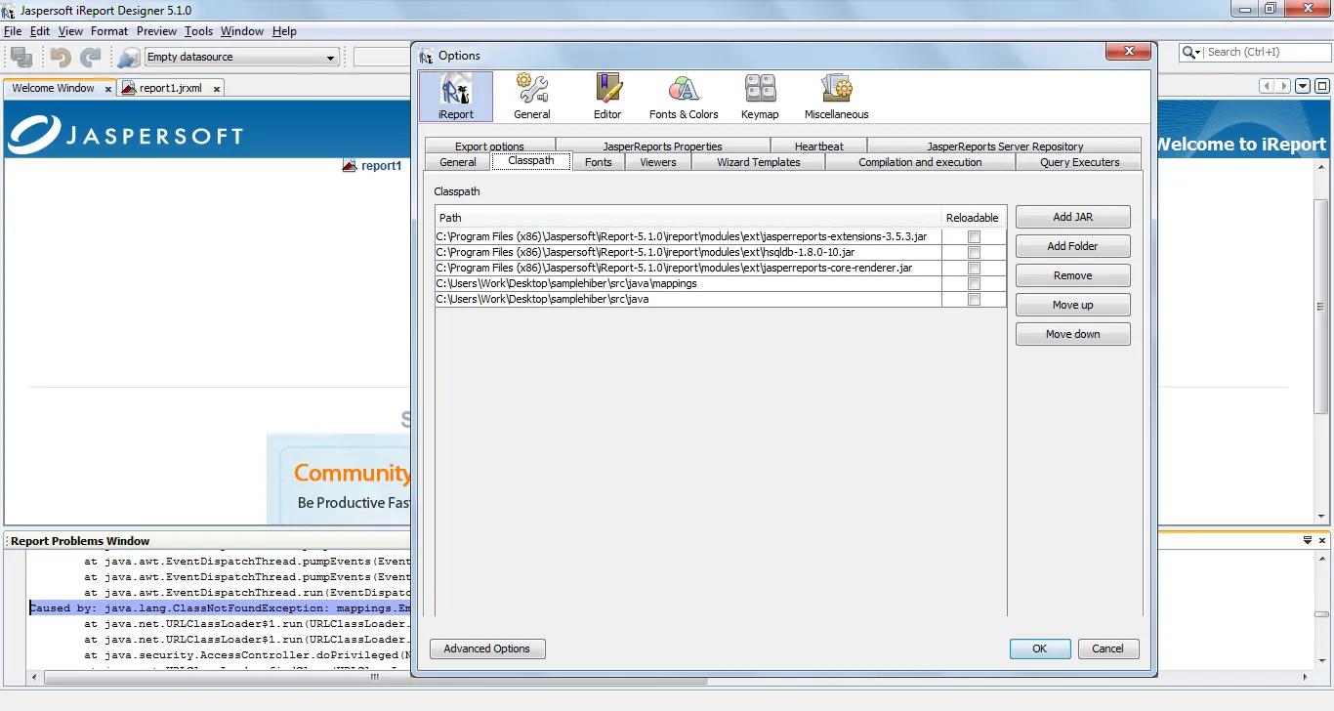Switch to the Heartbeat tab
1334x711 pixels.
819,146
